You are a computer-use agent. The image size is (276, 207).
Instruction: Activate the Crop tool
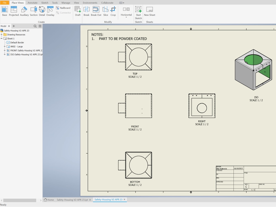[113, 11]
